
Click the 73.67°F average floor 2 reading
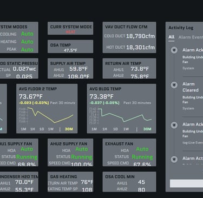(31, 96)
